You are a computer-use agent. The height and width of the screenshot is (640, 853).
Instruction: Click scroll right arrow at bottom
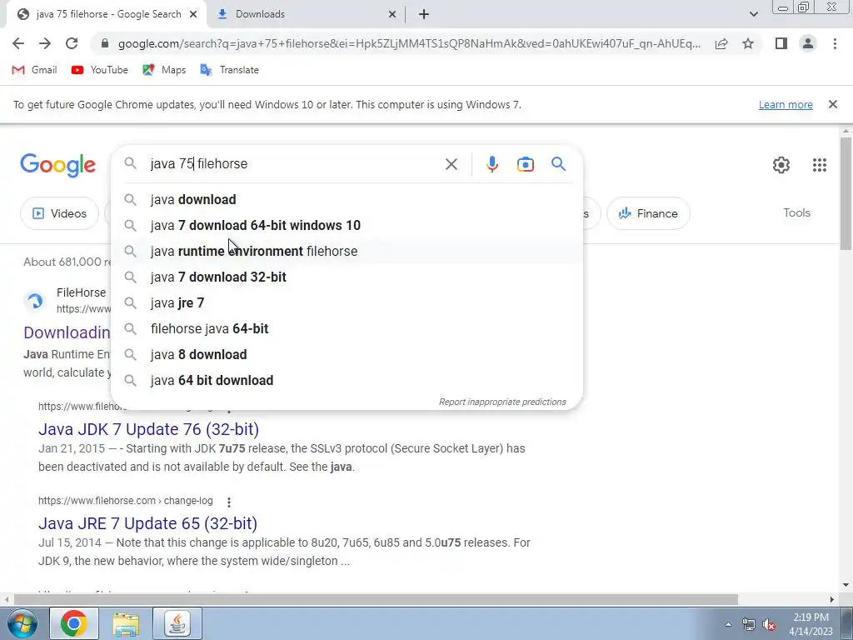pyautogui.click(x=832, y=600)
